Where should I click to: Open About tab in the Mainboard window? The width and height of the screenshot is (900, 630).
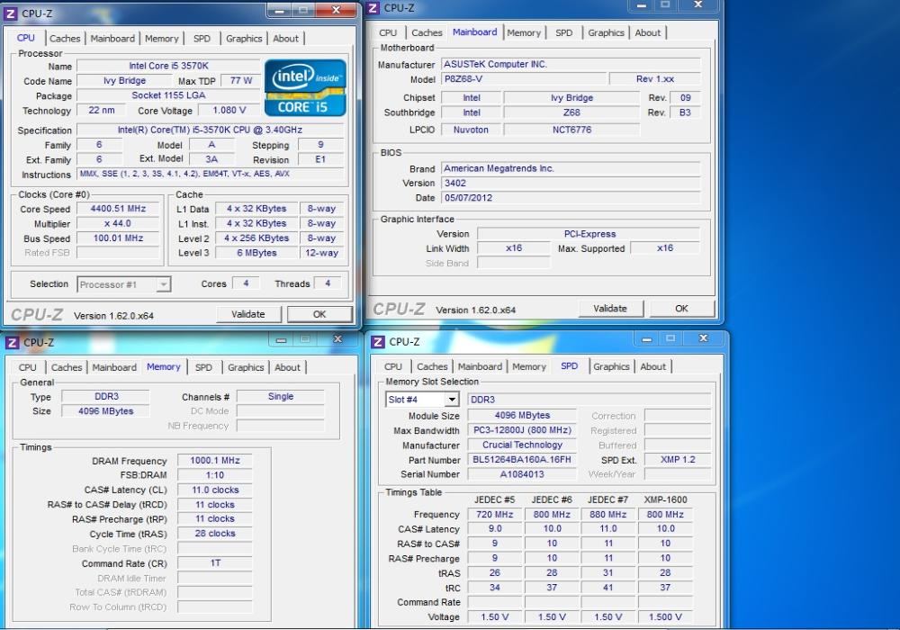(x=648, y=32)
